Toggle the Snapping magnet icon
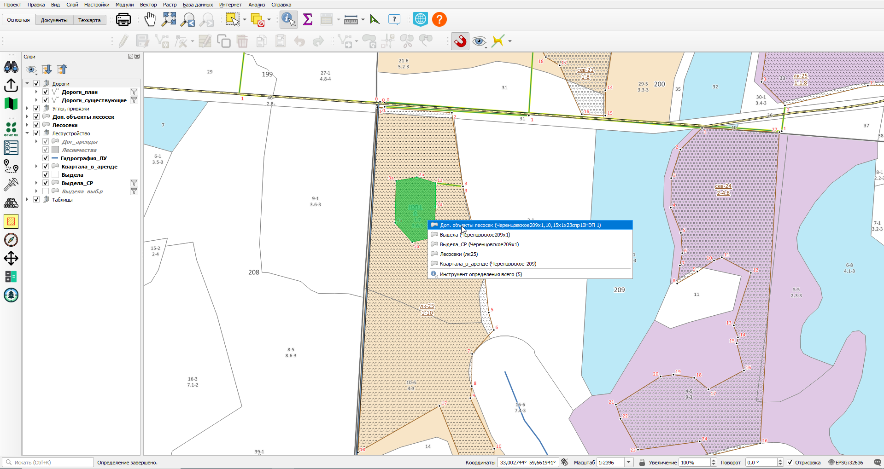Image resolution: width=884 pixels, height=469 pixels. coord(460,41)
